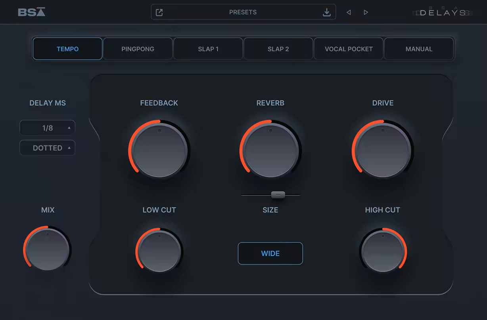Switch to PINGPONG delay mode
The width and height of the screenshot is (487, 320).
[138, 49]
